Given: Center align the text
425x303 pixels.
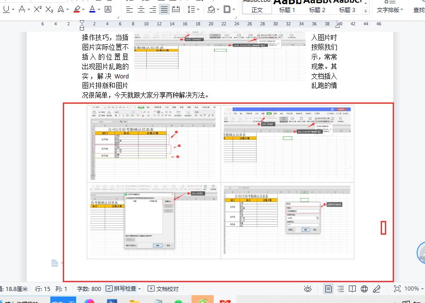Looking at the screenshot, I should [141, 10].
